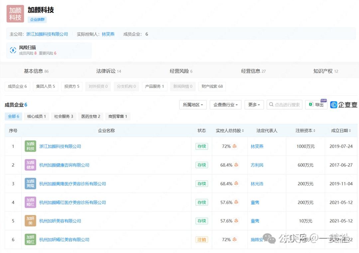Open the 企查查行业 dropdown
The image size is (359, 253).
[225, 104]
